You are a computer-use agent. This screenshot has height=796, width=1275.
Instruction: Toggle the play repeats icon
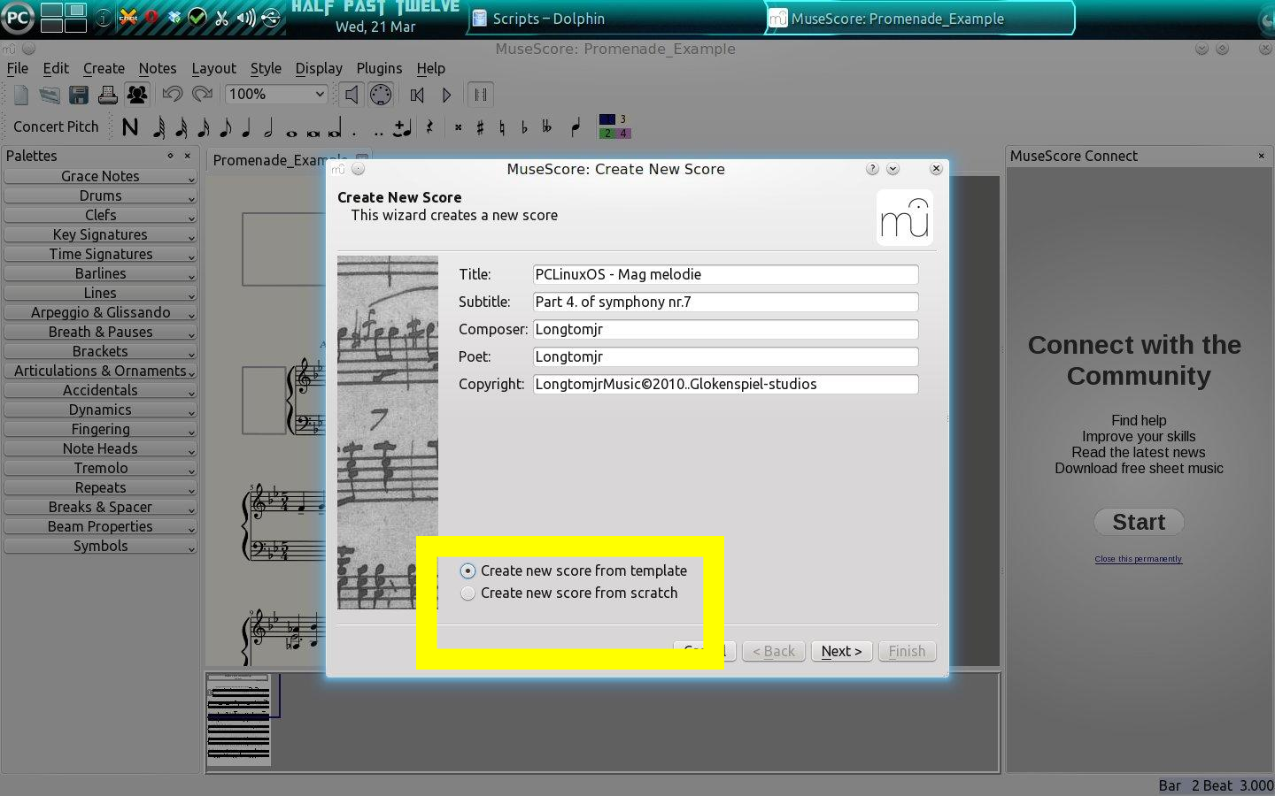480,95
